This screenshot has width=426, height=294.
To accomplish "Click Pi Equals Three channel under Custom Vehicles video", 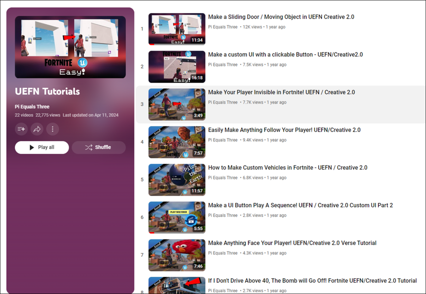I will [x=223, y=178].
